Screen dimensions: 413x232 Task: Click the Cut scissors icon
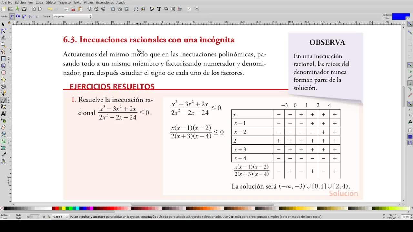click(73, 9)
